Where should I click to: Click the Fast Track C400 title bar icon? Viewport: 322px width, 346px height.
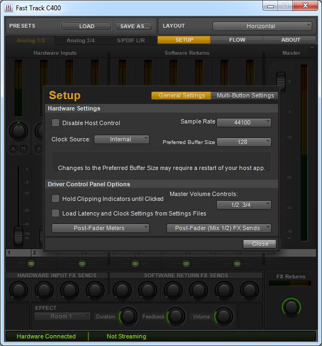(x=9, y=8)
